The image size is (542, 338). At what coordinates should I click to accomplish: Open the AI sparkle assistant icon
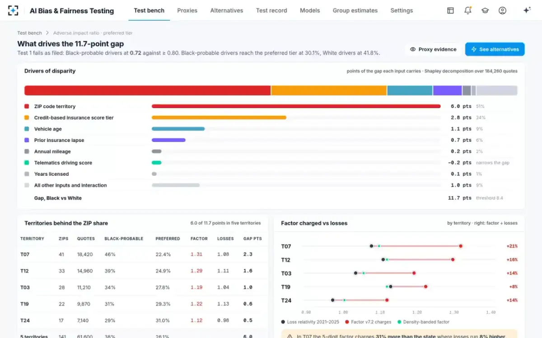[x=527, y=10]
